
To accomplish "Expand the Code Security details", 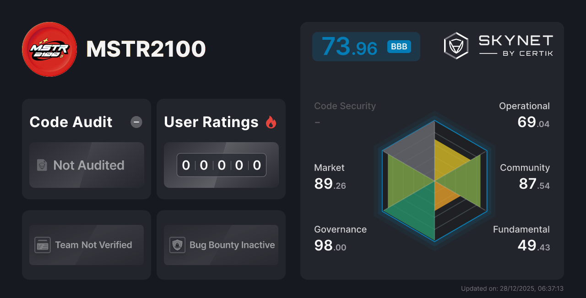I will click(x=345, y=106).
